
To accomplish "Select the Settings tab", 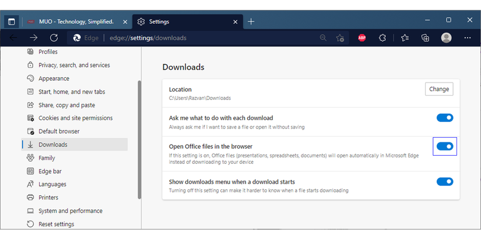I will (x=188, y=22).
